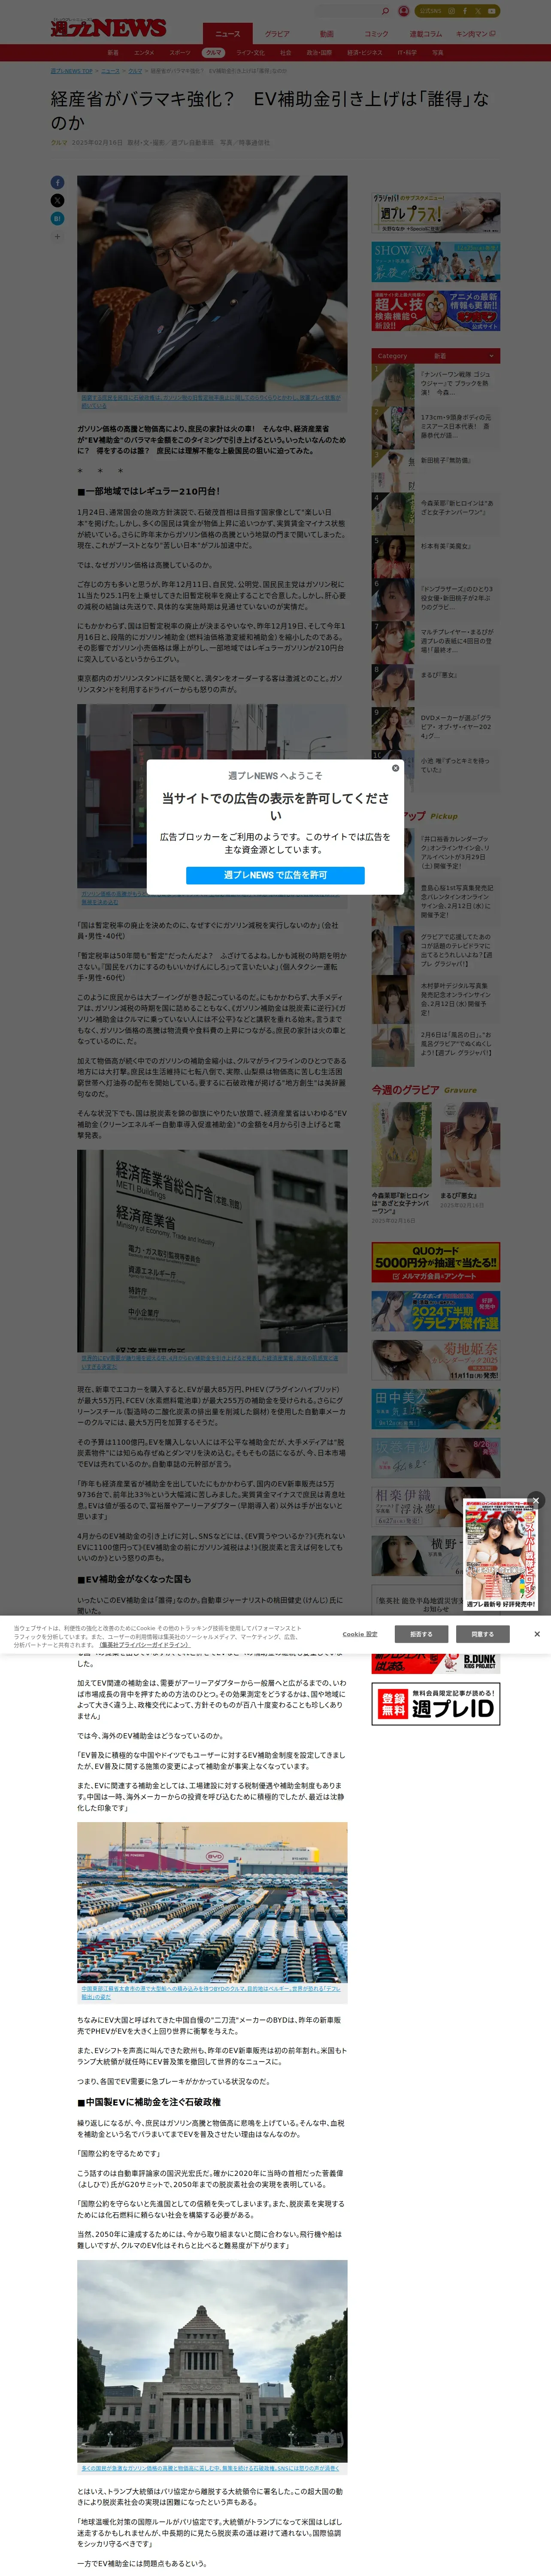The height and width of the screenshot is (2576, 551).
Task: Open the 週プレプラス! sidebar banner
Action: [436, 213]
